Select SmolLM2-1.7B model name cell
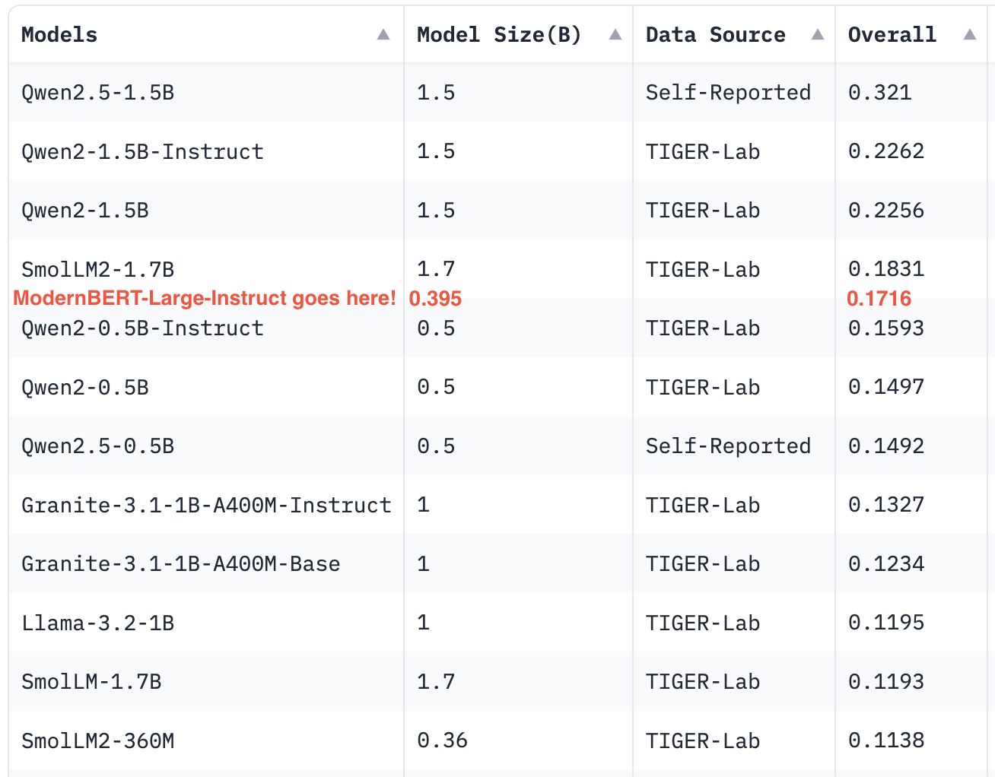The width and height of the screenshot is (995, 777). [97, 269]
